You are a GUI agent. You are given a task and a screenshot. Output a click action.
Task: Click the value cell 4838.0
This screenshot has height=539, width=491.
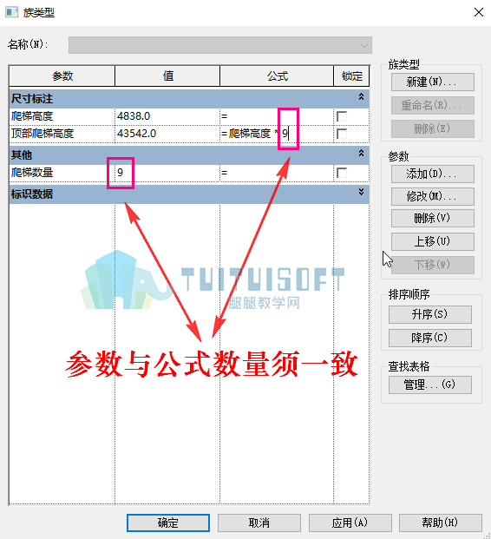pos(167,116)
